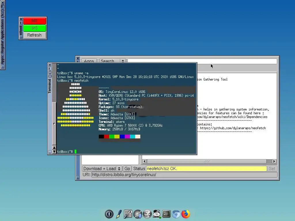
Task: Open the Control Panel screwdriver icon in the dock
Action: 128,214
